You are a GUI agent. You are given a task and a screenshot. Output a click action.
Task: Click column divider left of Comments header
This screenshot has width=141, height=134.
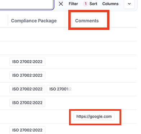pos(72,20)
